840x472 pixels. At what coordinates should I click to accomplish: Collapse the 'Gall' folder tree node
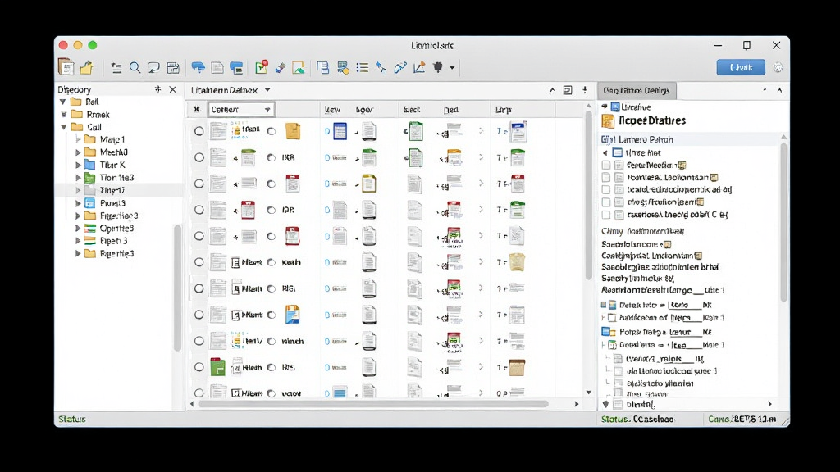pyautogui.click(x=64, y=127)
